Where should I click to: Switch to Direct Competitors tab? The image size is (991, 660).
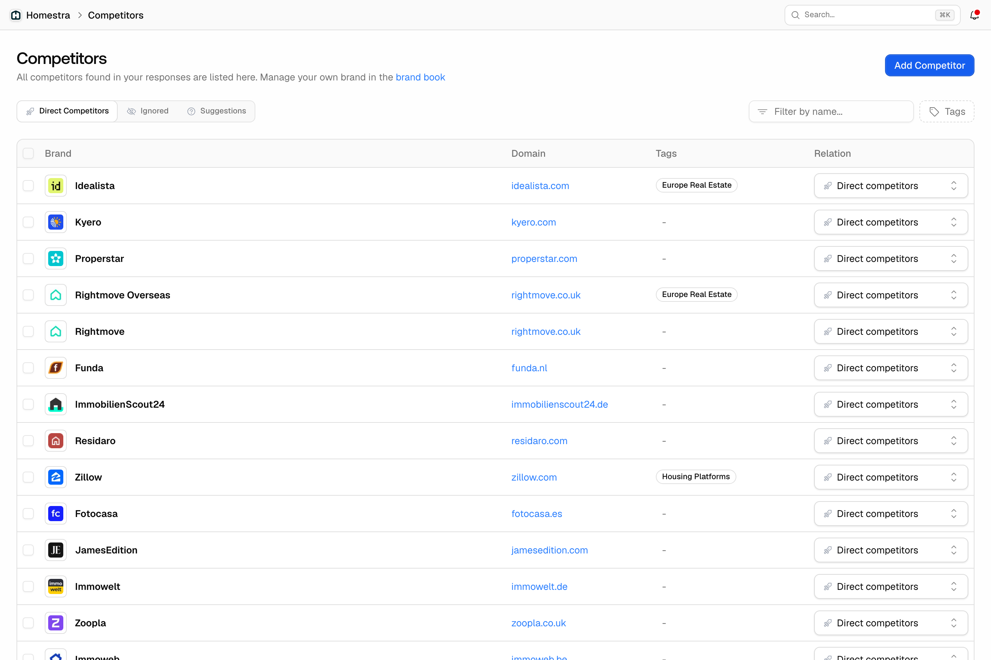tap(67, 111)
